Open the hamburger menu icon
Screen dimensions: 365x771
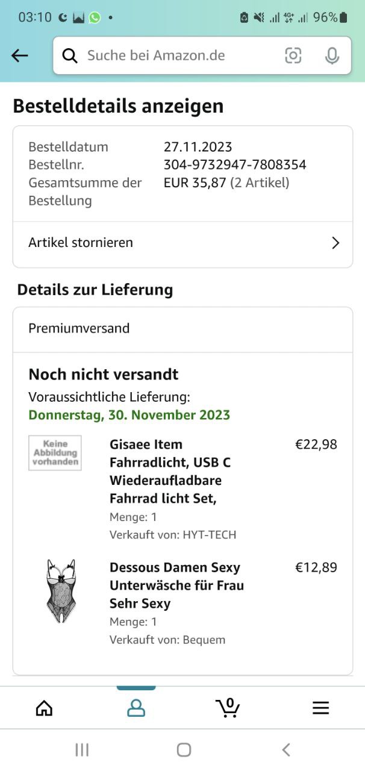click(x=320, y=708)
